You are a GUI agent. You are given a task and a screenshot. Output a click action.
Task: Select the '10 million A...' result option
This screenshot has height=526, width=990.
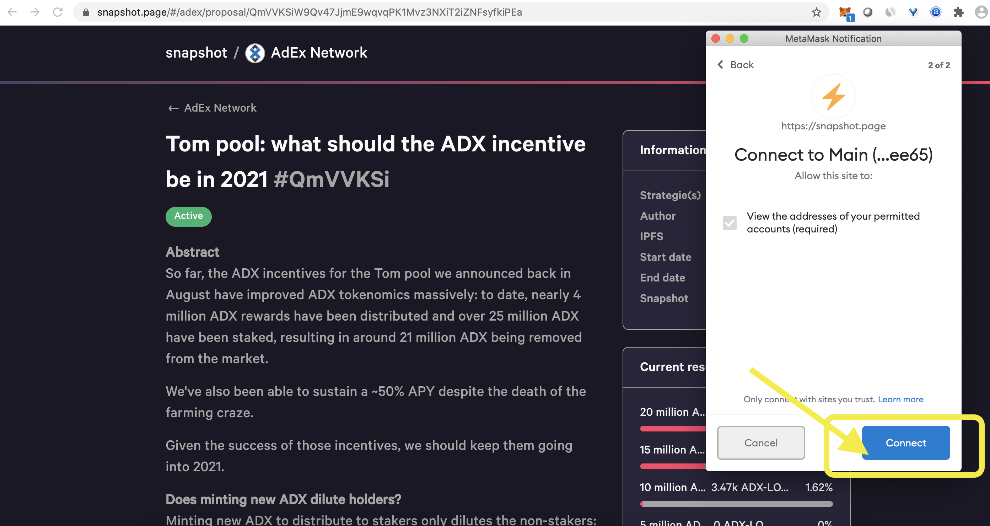pyautogui.click(x=673, y=487)
